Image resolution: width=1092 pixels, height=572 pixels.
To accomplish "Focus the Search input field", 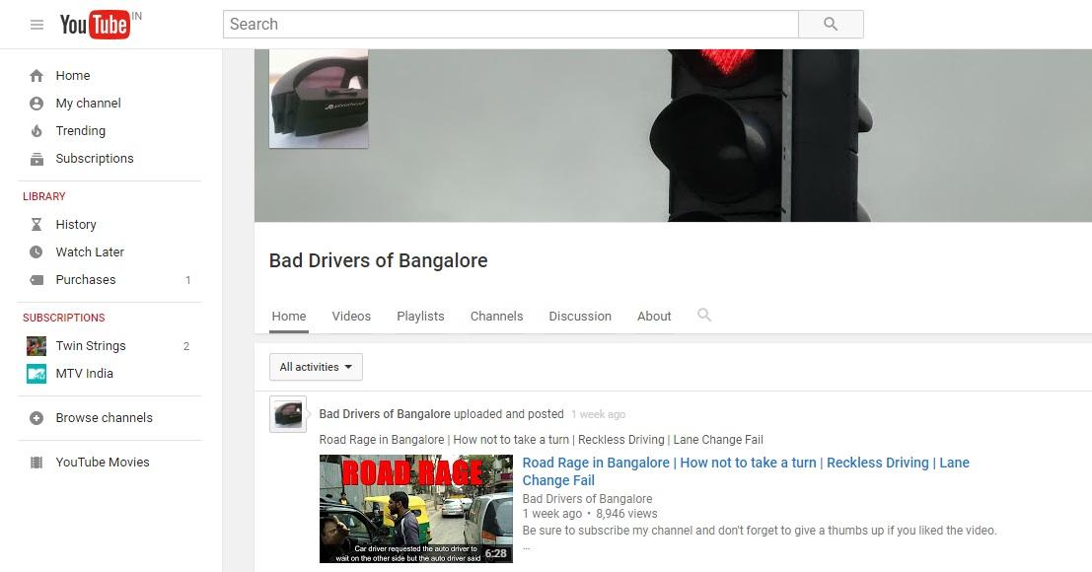I will (510, 25).
